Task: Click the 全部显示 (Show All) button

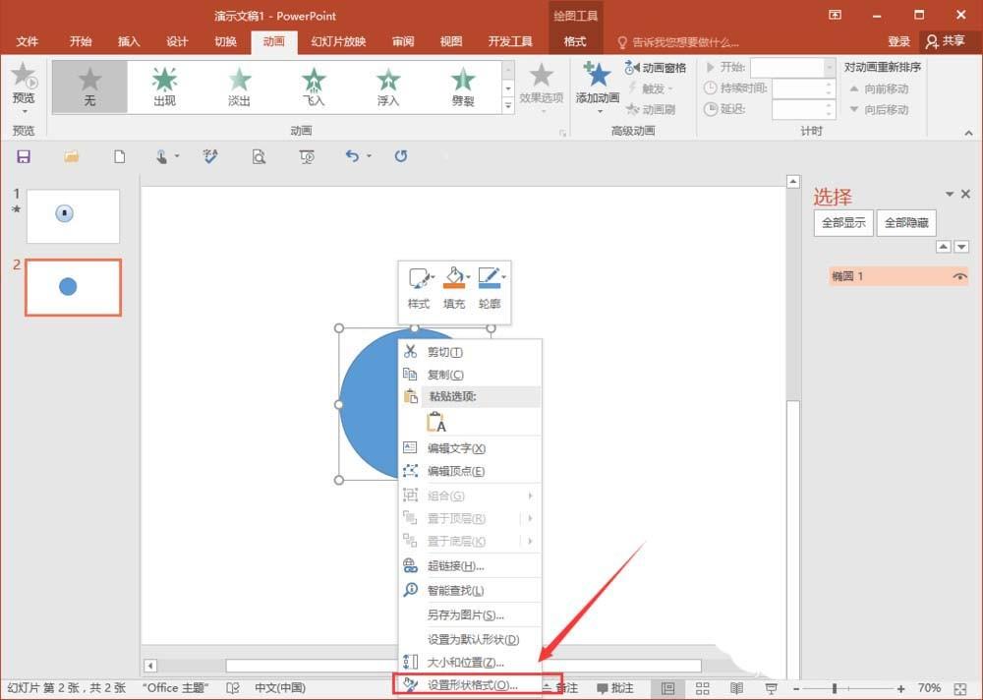Action: point(842,222)
